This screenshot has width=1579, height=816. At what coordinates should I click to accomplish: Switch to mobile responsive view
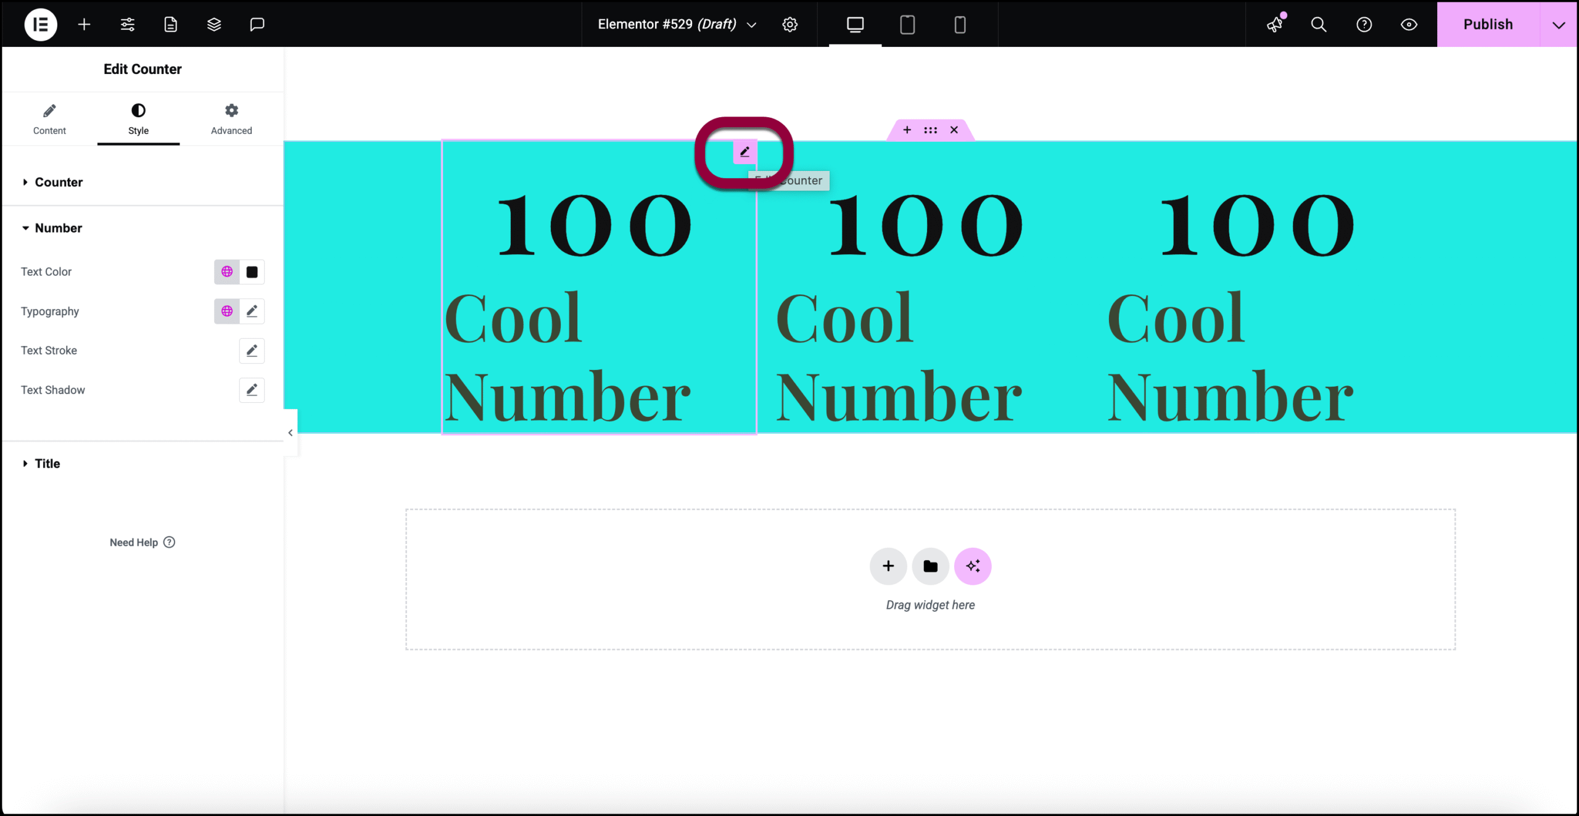click(960, 25)
